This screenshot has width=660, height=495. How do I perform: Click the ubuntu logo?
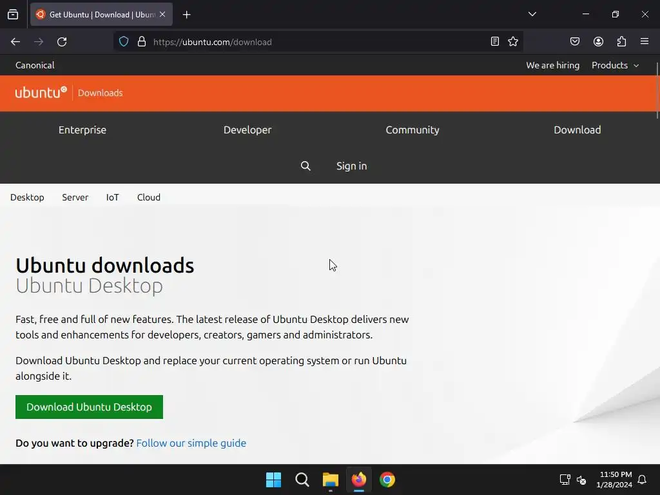(41, 93)
